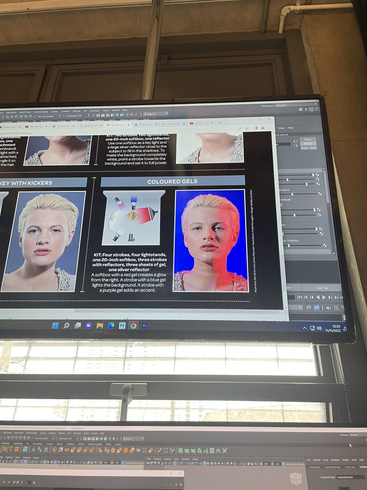Toggle Maya playback loop icon

pyautogui.click(x=309, y=308)
